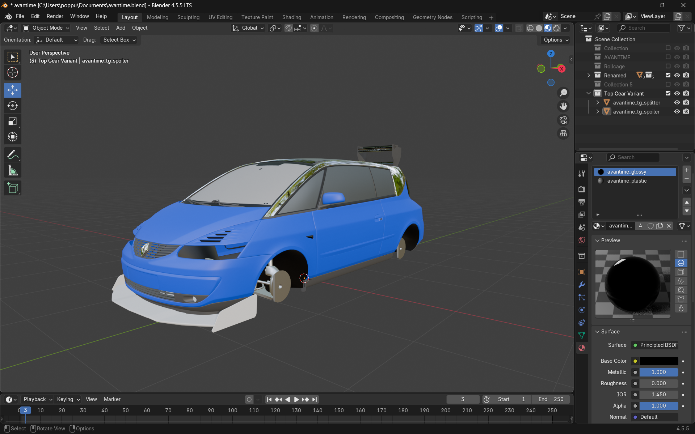
Task: Select the Rotate tool in toolbar
Action: click(13, 106)
